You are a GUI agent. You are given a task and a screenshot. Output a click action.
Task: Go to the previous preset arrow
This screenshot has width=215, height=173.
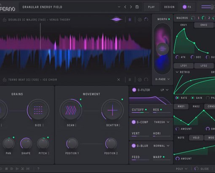tap(125, 7)
